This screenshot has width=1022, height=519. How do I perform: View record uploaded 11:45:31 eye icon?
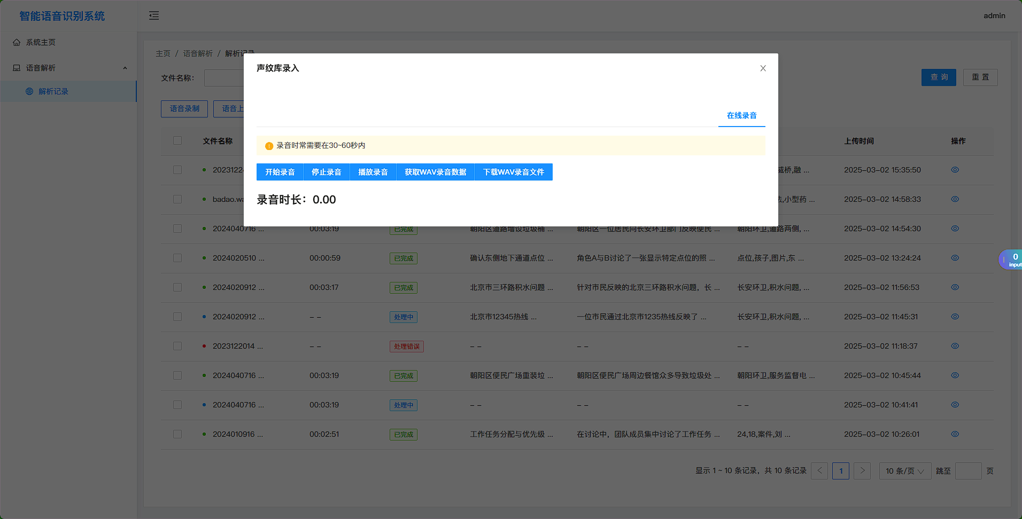[x=955, y=317]
